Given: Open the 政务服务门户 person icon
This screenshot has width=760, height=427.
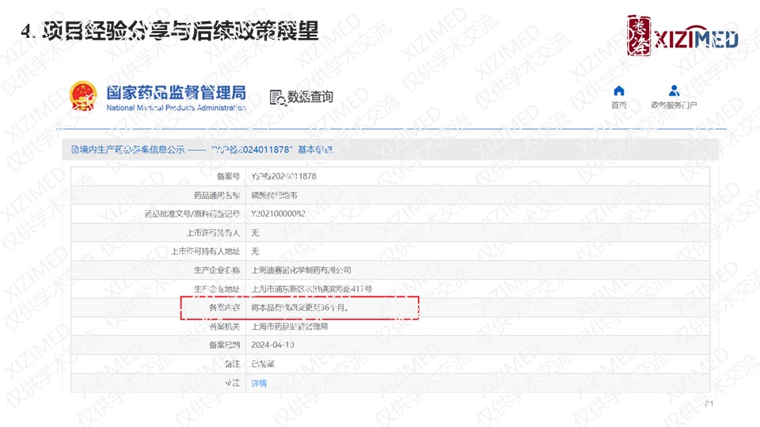Looking at the screenshot, I should [x=674, y=91].
